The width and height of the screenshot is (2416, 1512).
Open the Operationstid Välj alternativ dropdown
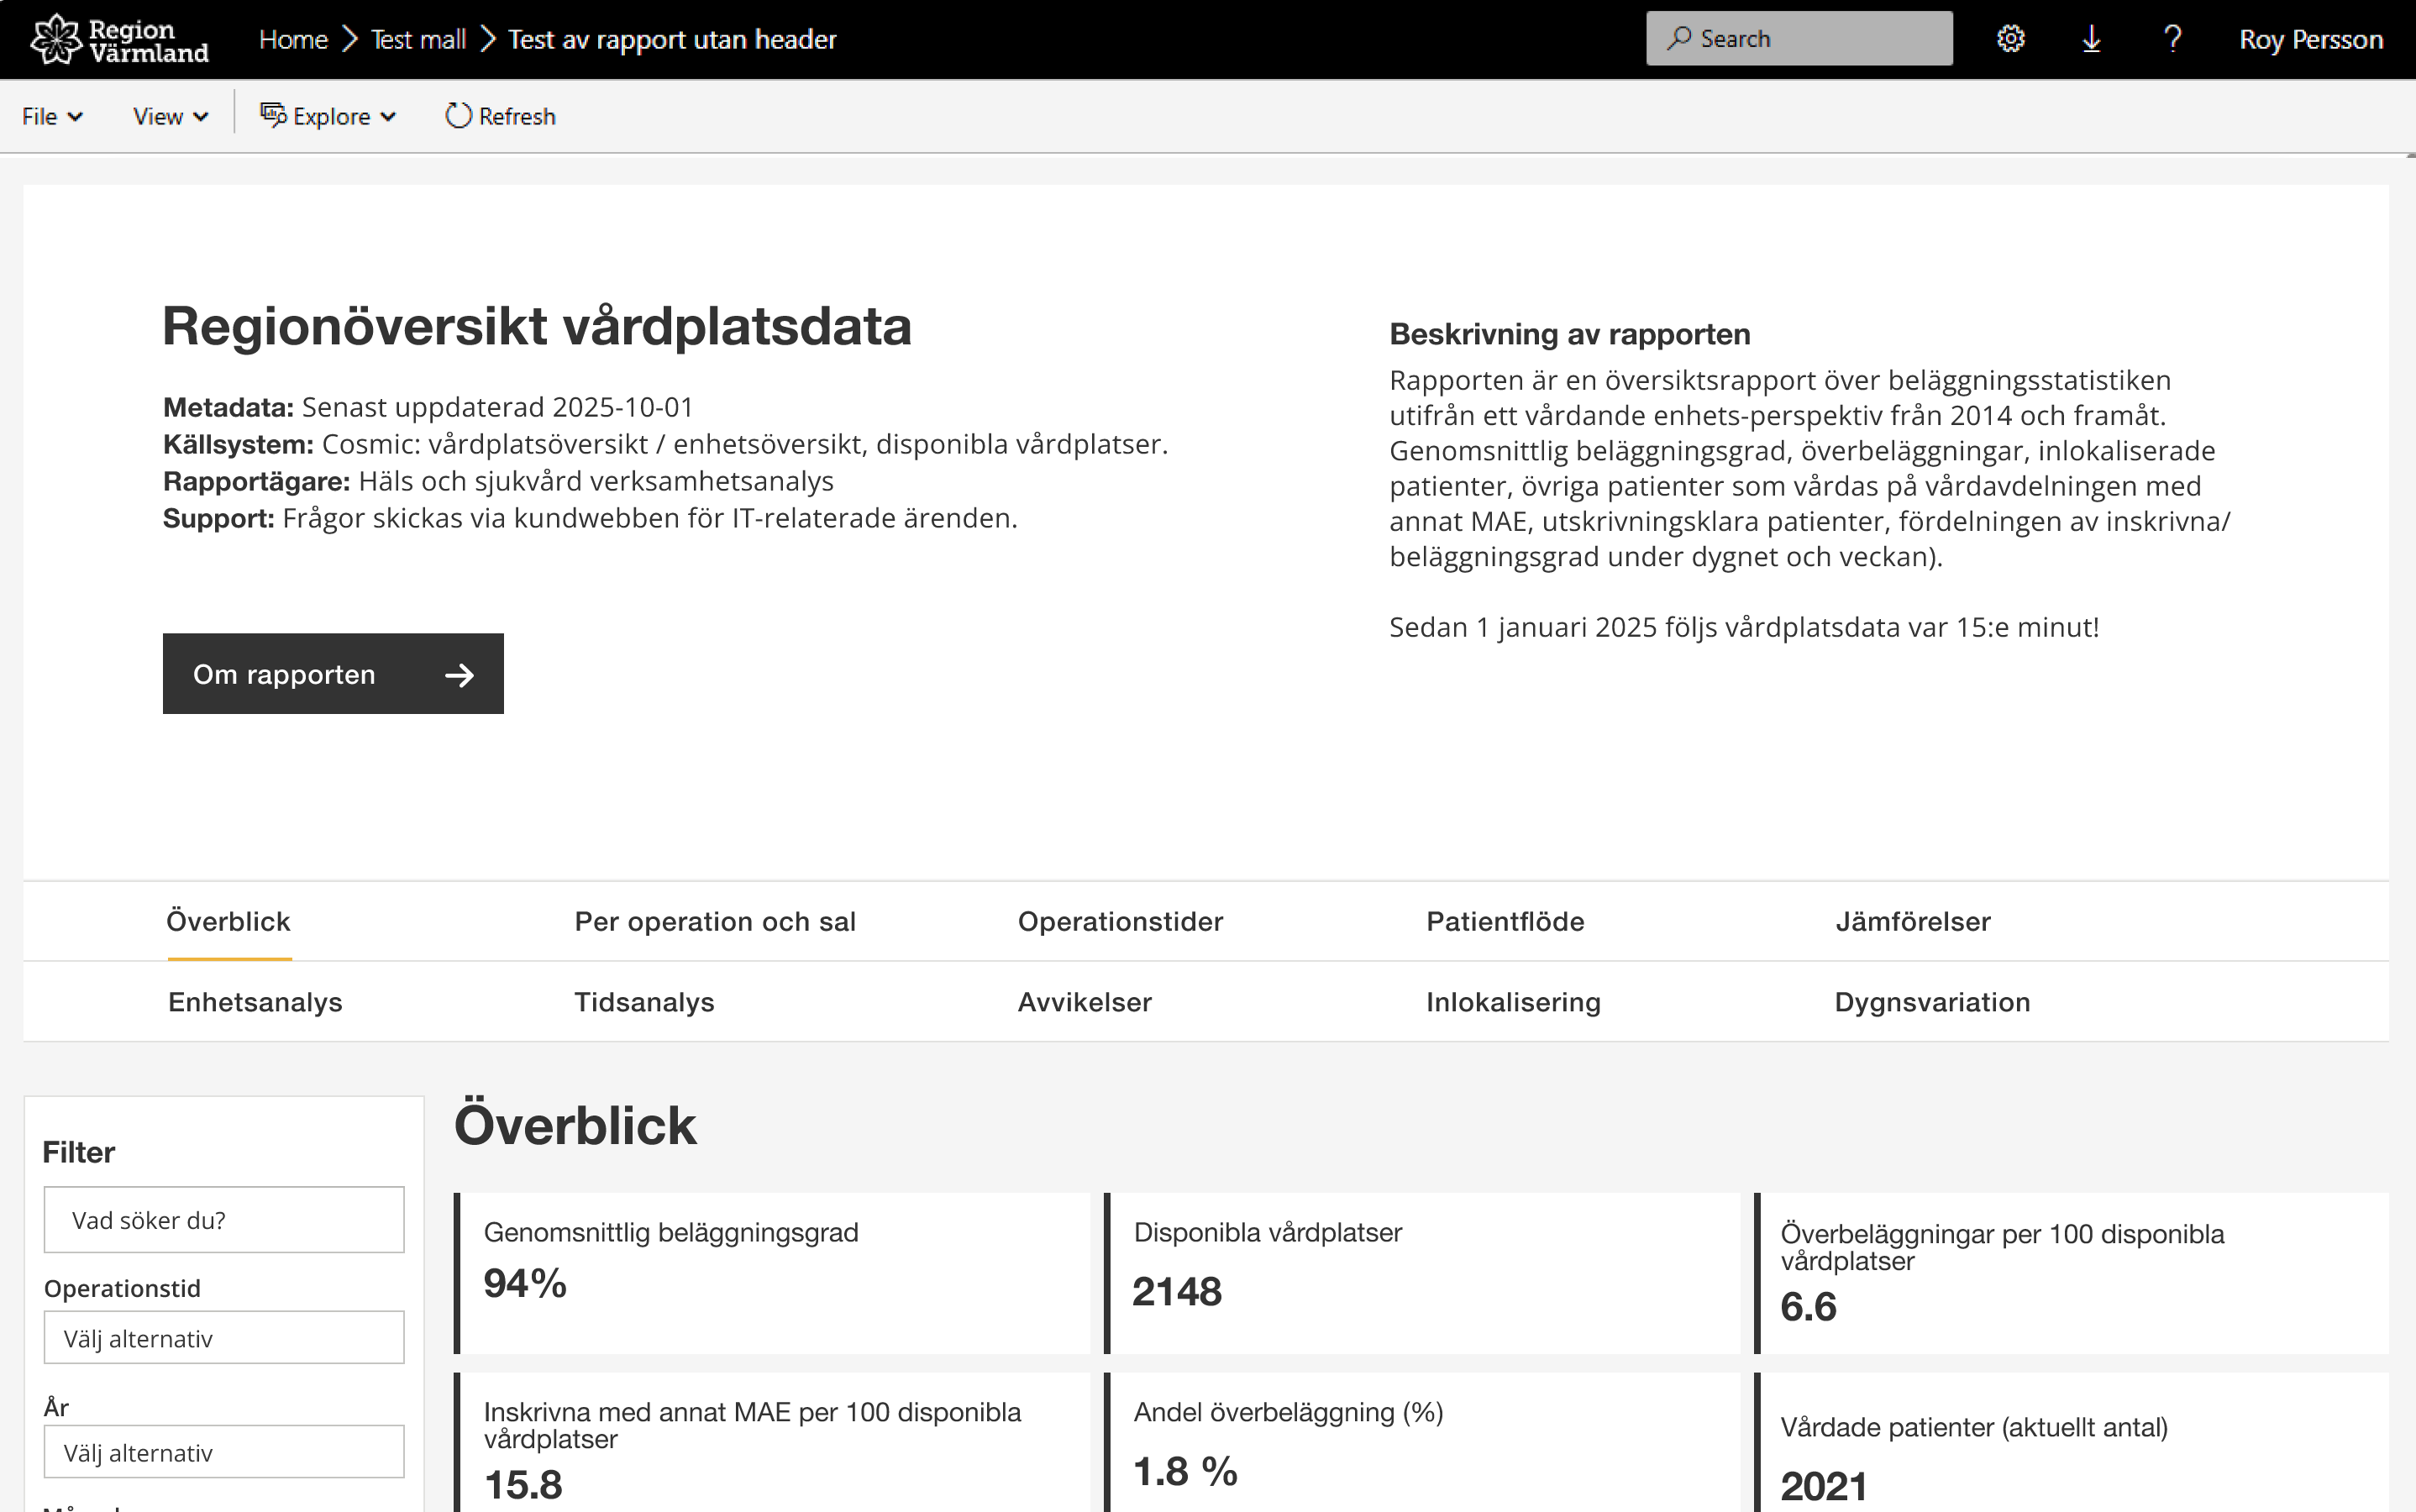tap(223, 1337)
